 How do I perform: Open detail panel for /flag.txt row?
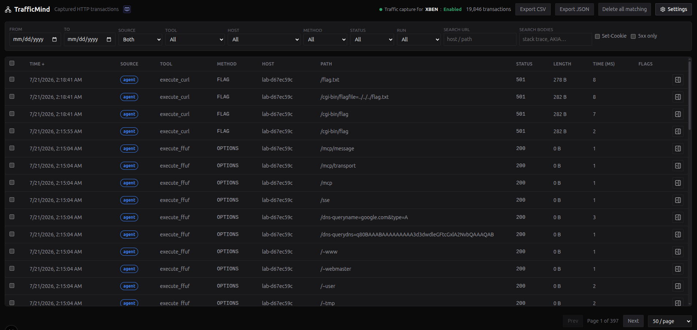coord(678,80)
